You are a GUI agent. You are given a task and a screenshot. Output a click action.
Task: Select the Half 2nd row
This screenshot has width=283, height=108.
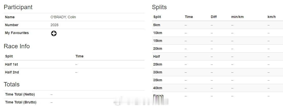pos(74,72)
